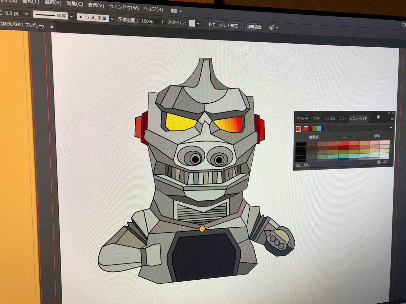Click the ドキュメント設定 button
This screenshot has width=406, height=304.
[x=223, y=26]
